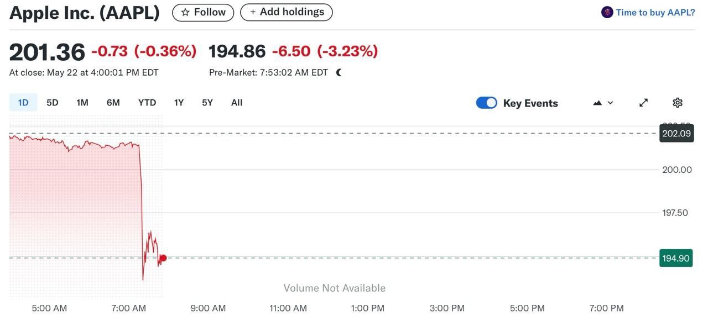Screen dimensions: 708x323
Task: Switch to the 5D range
Action: [53, 103]
